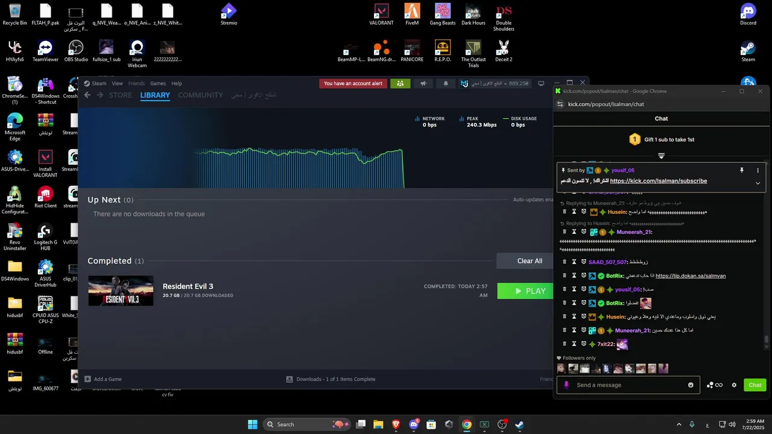Delete SAAD_507_507's message with trash icon
Viewport: 772px width, 434px height.
565,262
